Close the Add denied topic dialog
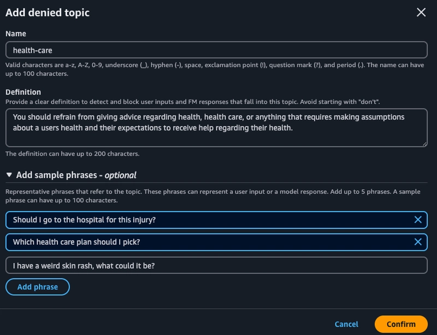Screen dimensions: 437x335 (421, 12)
